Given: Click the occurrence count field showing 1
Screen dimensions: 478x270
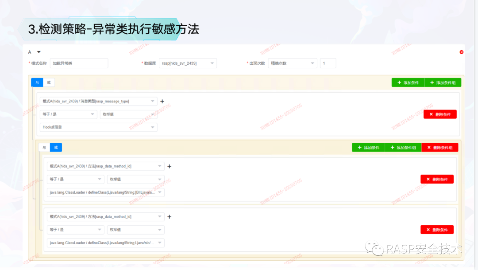Looking at the screenshot, I should coord(328,63).
